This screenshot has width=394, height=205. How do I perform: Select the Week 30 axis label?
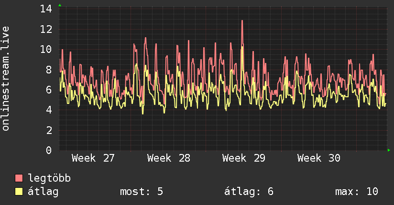click(319, 158)
